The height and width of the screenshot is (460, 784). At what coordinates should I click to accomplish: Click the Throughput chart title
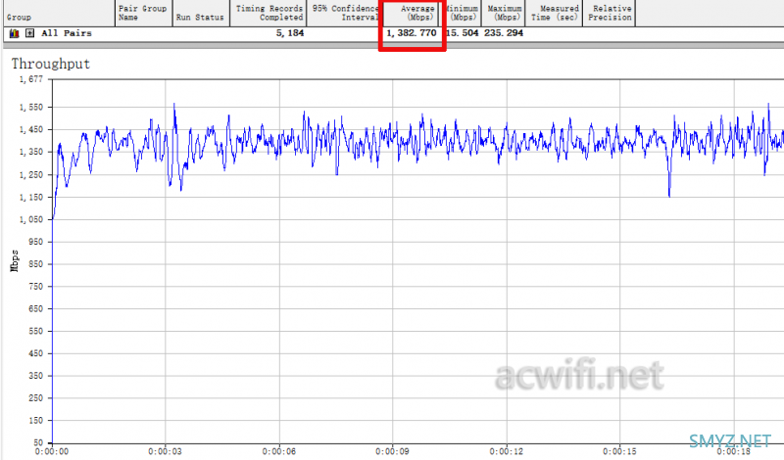click(x=50, y=64)
